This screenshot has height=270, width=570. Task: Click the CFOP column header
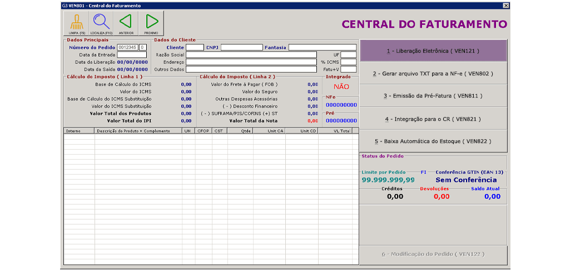(204, 131)
